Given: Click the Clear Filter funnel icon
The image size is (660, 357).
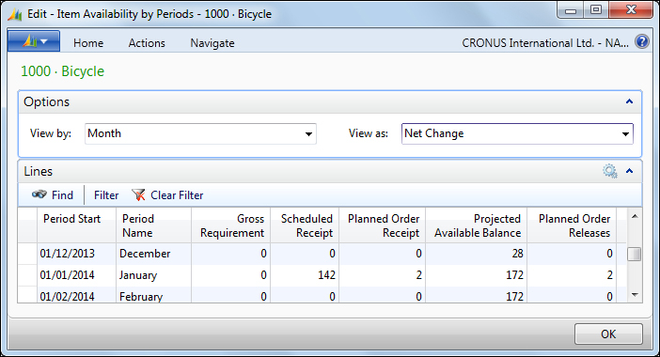Looking at the screenshot, I should point(138,194).
